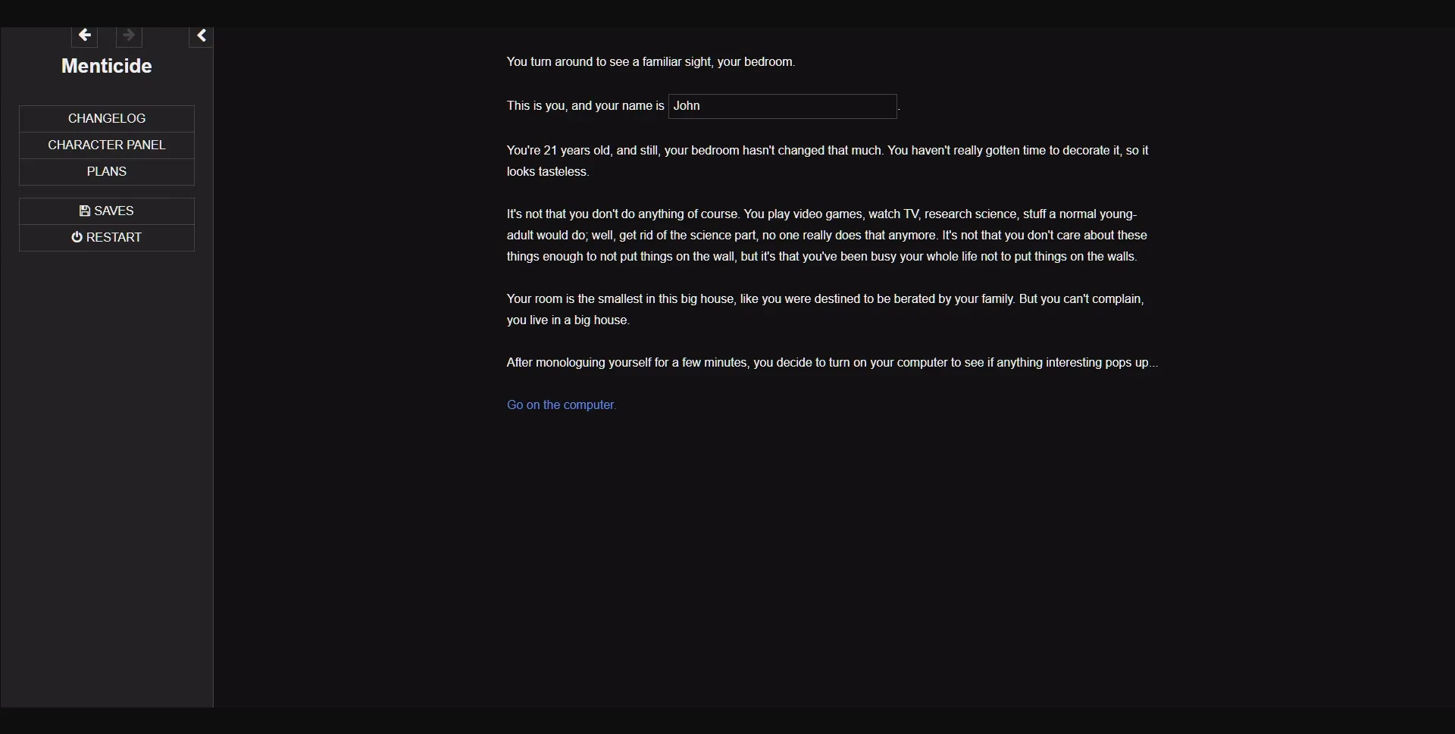The image size is (1455, 734).
Task: Click the forward navigation arrow
Action: point(128,35)
